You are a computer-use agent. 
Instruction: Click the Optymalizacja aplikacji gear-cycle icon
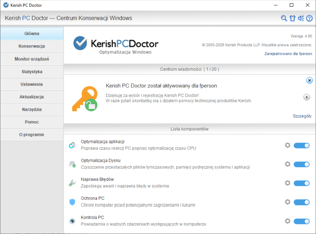72,145
